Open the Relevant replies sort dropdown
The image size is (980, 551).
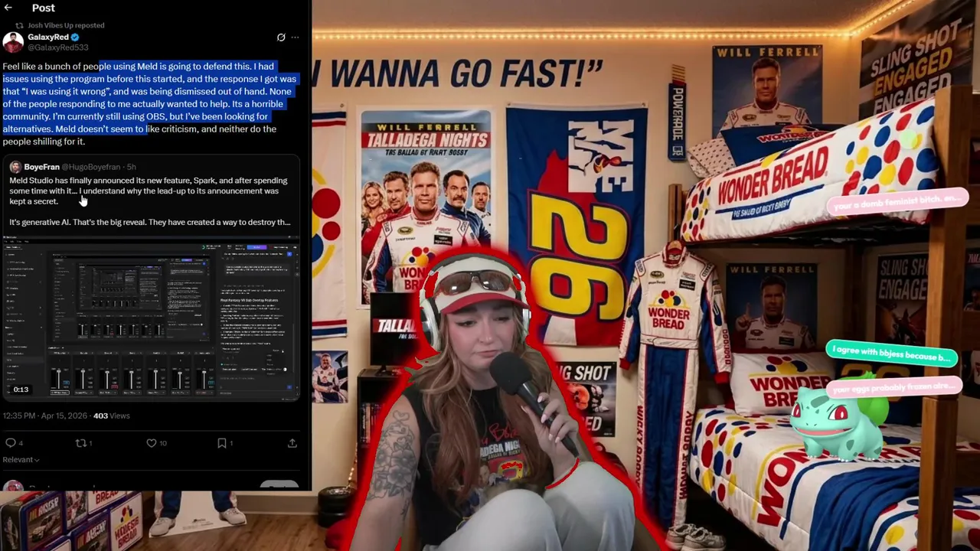(21, 460)
